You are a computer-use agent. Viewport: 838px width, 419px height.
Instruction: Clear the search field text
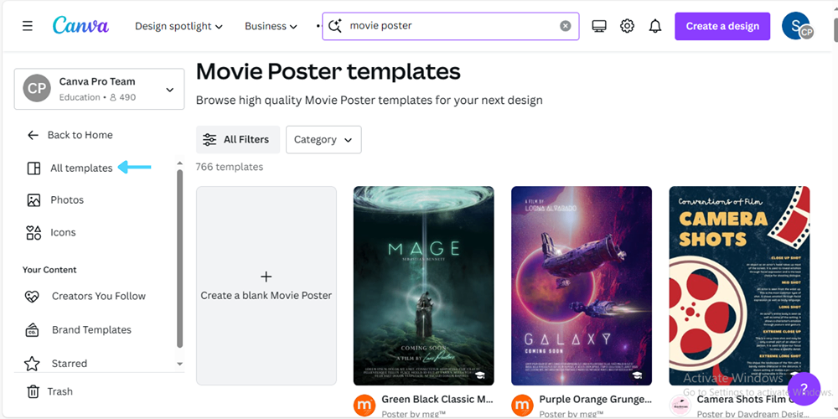click(x=566, y=26)
